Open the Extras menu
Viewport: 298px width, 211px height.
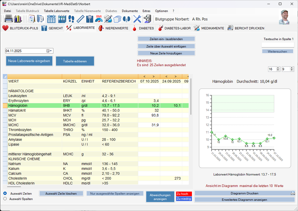click(146, 11)
